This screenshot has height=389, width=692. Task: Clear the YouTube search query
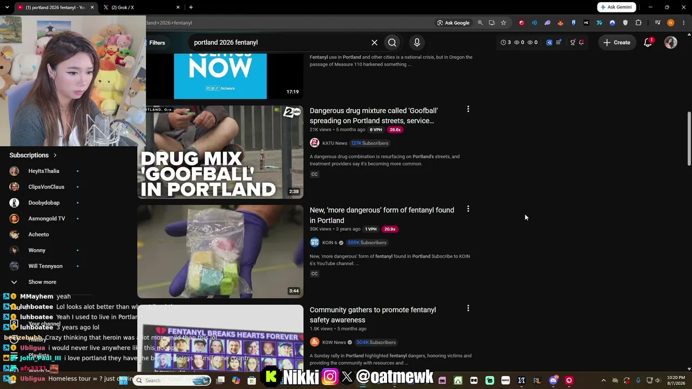pos(374,43)
